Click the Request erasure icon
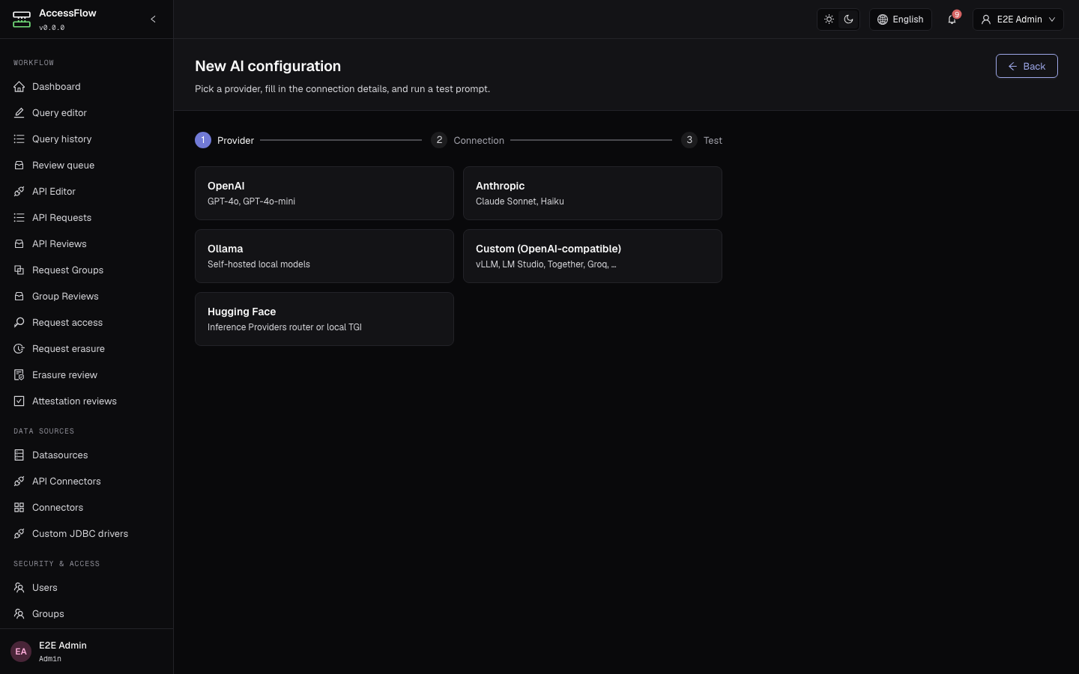The image size is (1079, 674). tap(19, 349)
